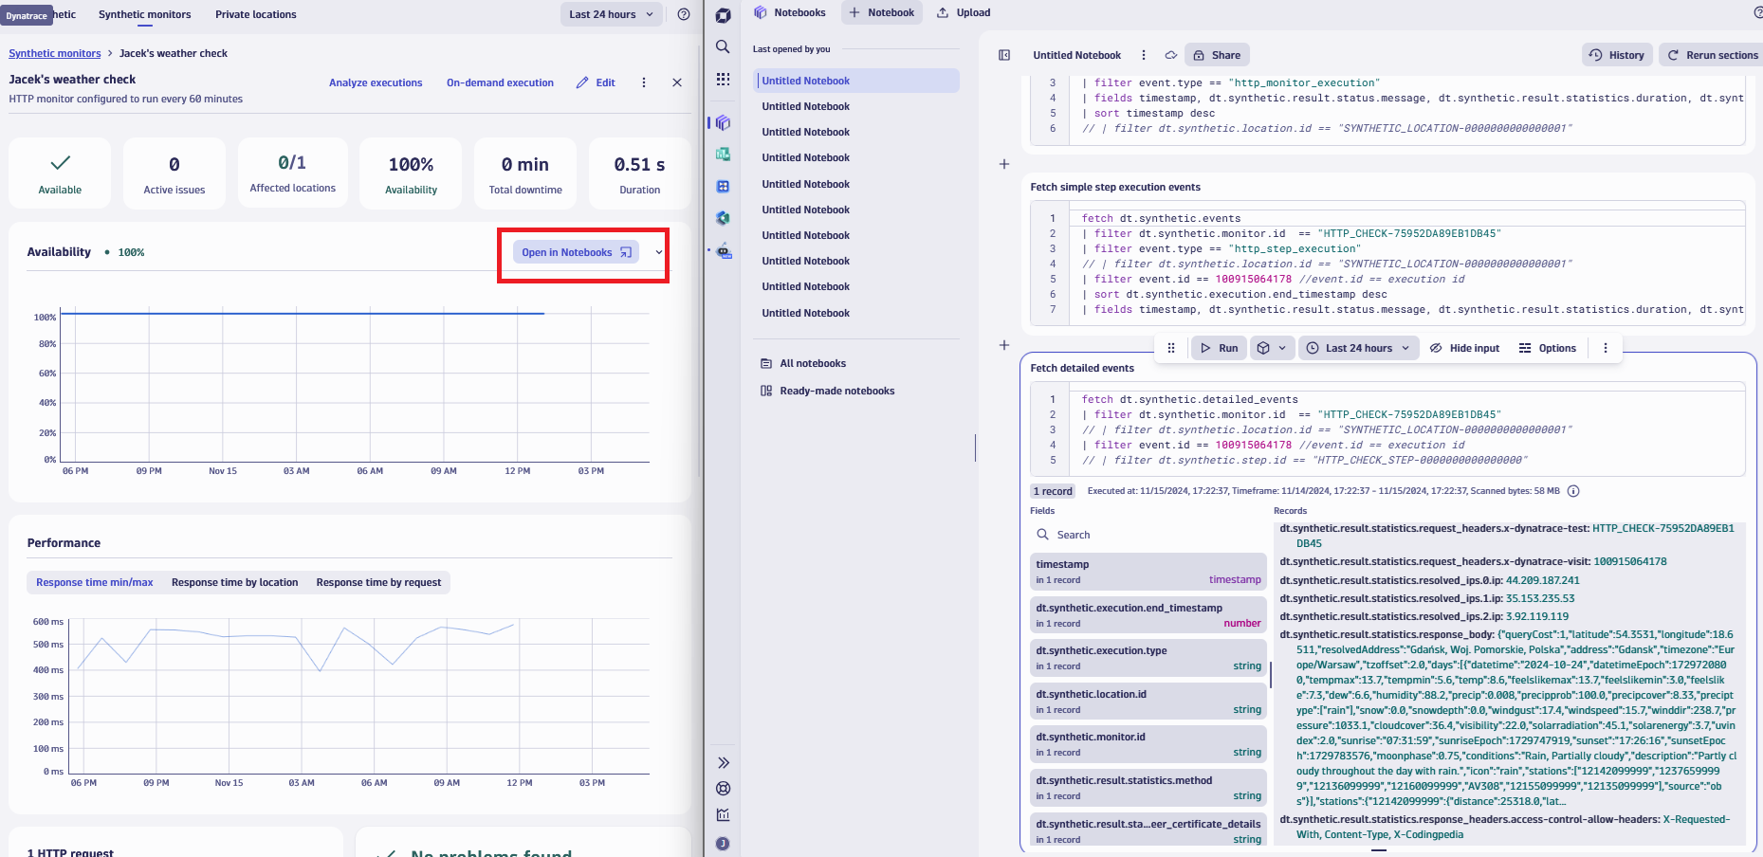
Task: Click the Open in Notebooks button
Action: [x=576, y=252]
